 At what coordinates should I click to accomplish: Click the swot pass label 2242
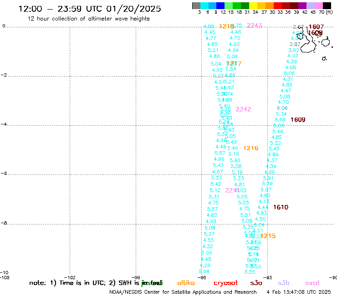[x=243, y=109]
